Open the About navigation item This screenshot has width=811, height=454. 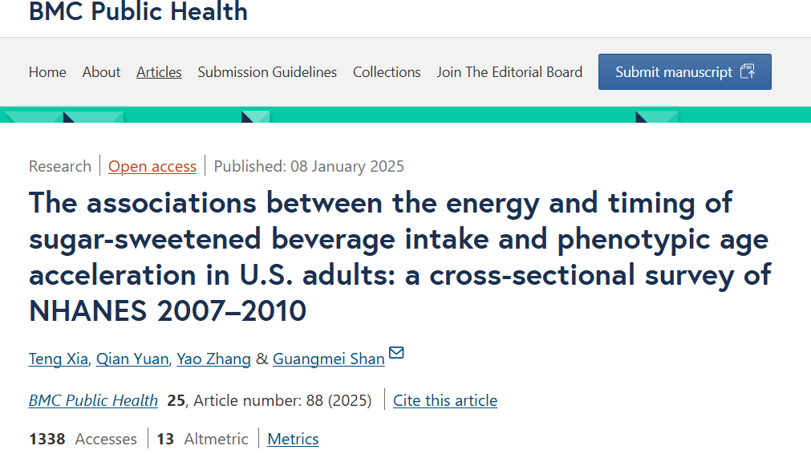pos(101,72)
